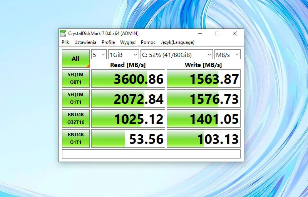Click the 3600.86 sequential read result
This screenshot has height=197, width=308.
[x=128, y=79]
